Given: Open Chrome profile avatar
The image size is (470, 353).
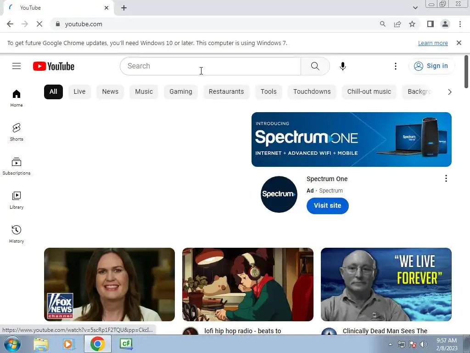Looking at the screenshot, I should point(445,24).
